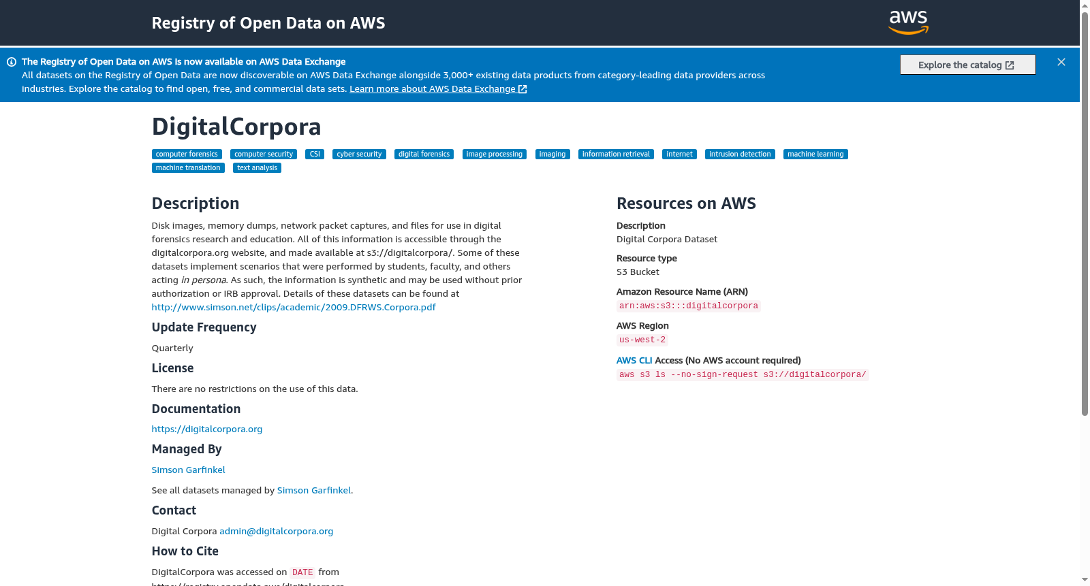Click the ARN value arn:aws:s3:::digitalcorpora
1090x586 pixels.
pos(689,306)
